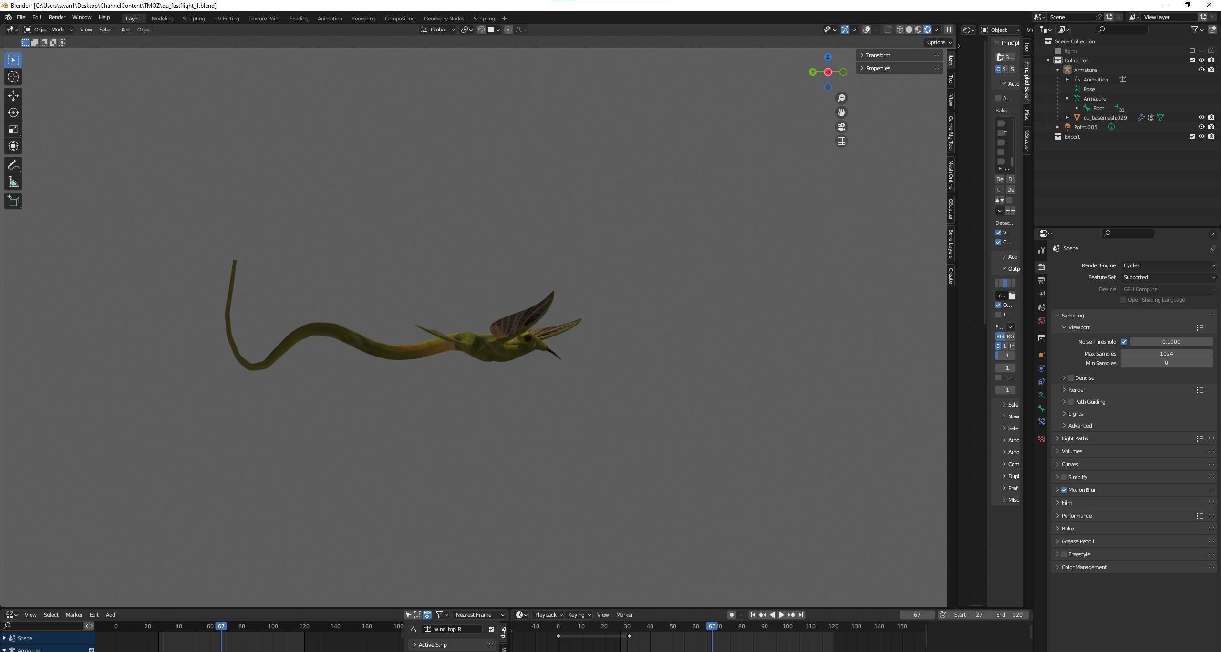Switch to rendered viewport shading

(927, 30)
